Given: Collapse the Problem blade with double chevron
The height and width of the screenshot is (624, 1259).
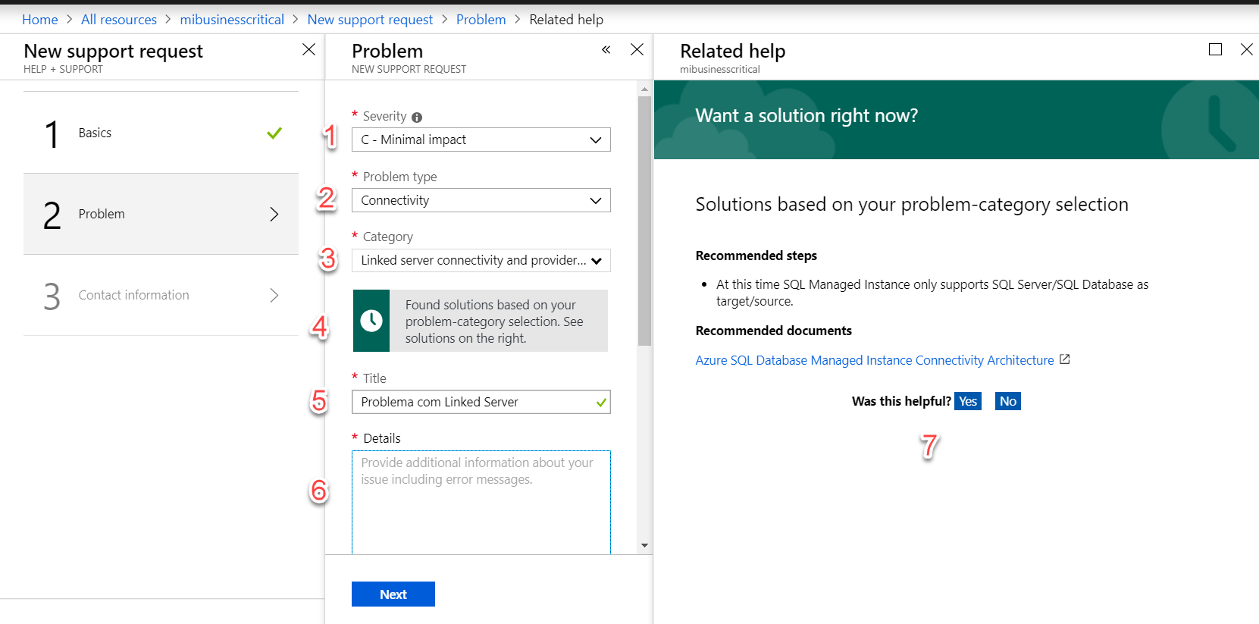Looking at the screenshot, I should (606, 50).
